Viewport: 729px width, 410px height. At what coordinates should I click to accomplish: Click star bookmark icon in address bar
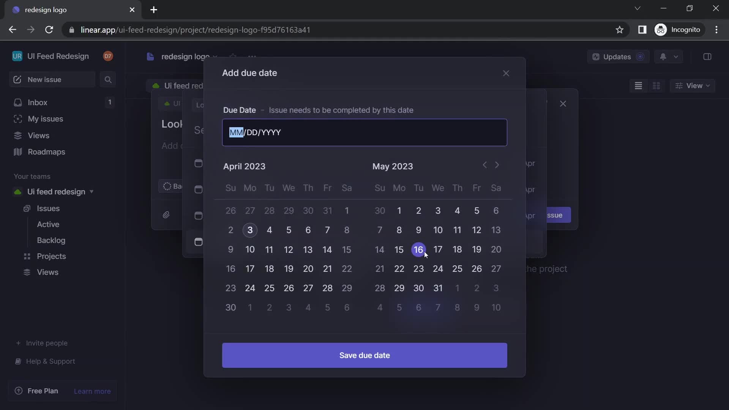(620, 30)
